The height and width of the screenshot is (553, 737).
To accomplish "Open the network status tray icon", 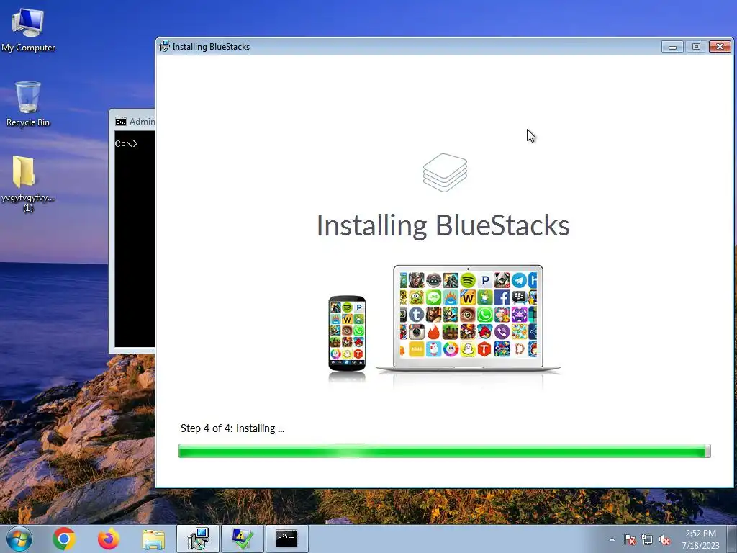I will click(647, 539).
